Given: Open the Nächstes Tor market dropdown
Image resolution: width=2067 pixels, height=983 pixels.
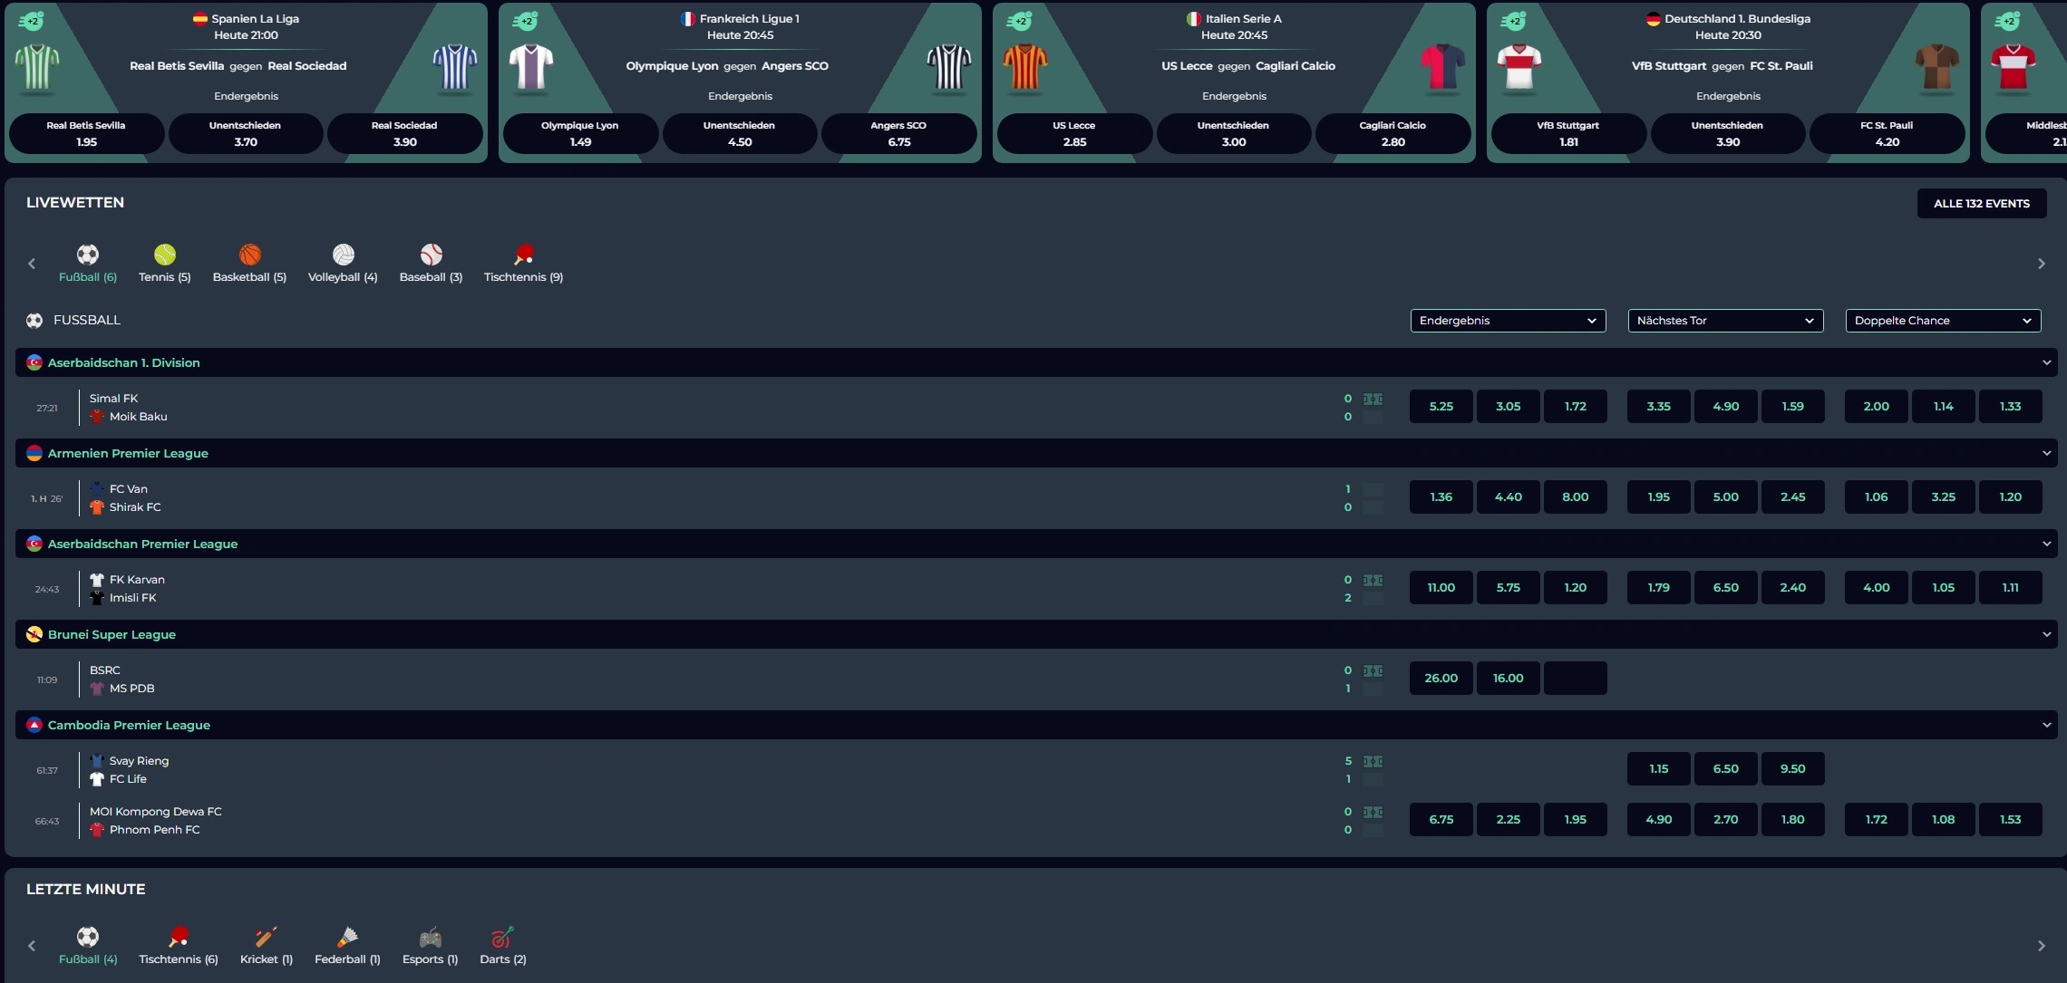Looking at the screenshot, I should (x=1725, y=321).
